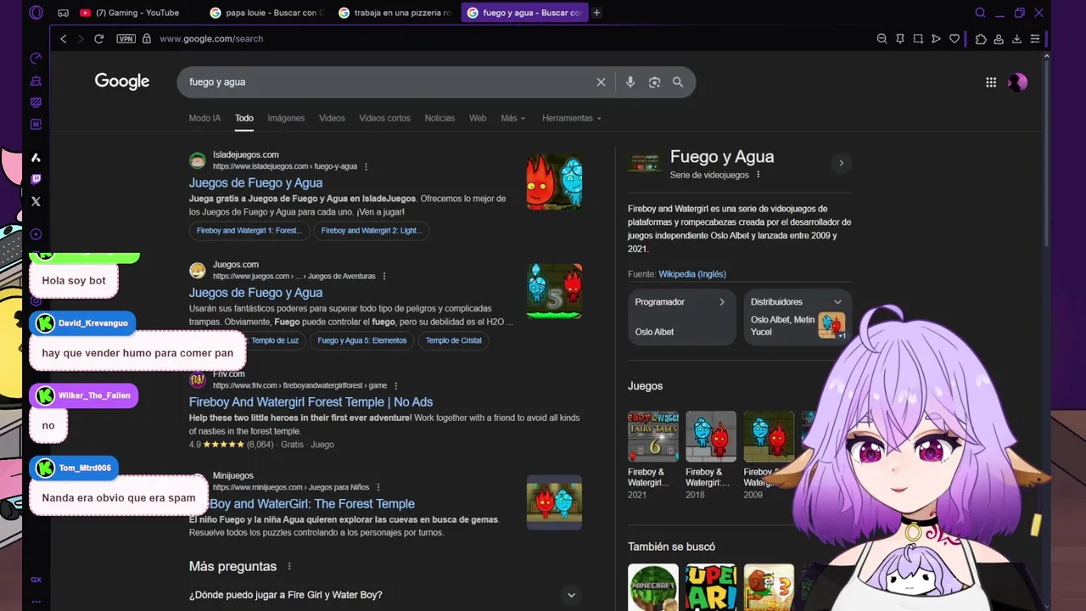Screen dimensions: 1086x611
Task: Open Google account avatar
Action: [1017, 82]
